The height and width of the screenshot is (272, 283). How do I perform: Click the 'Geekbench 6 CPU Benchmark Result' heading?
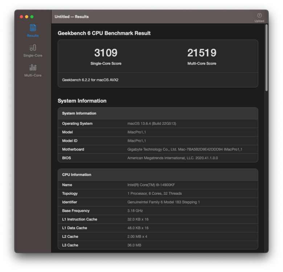(104, 33)
